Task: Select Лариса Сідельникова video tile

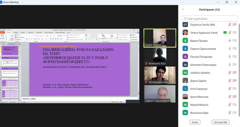Action: pyautogui.click(x=160, y=94)
